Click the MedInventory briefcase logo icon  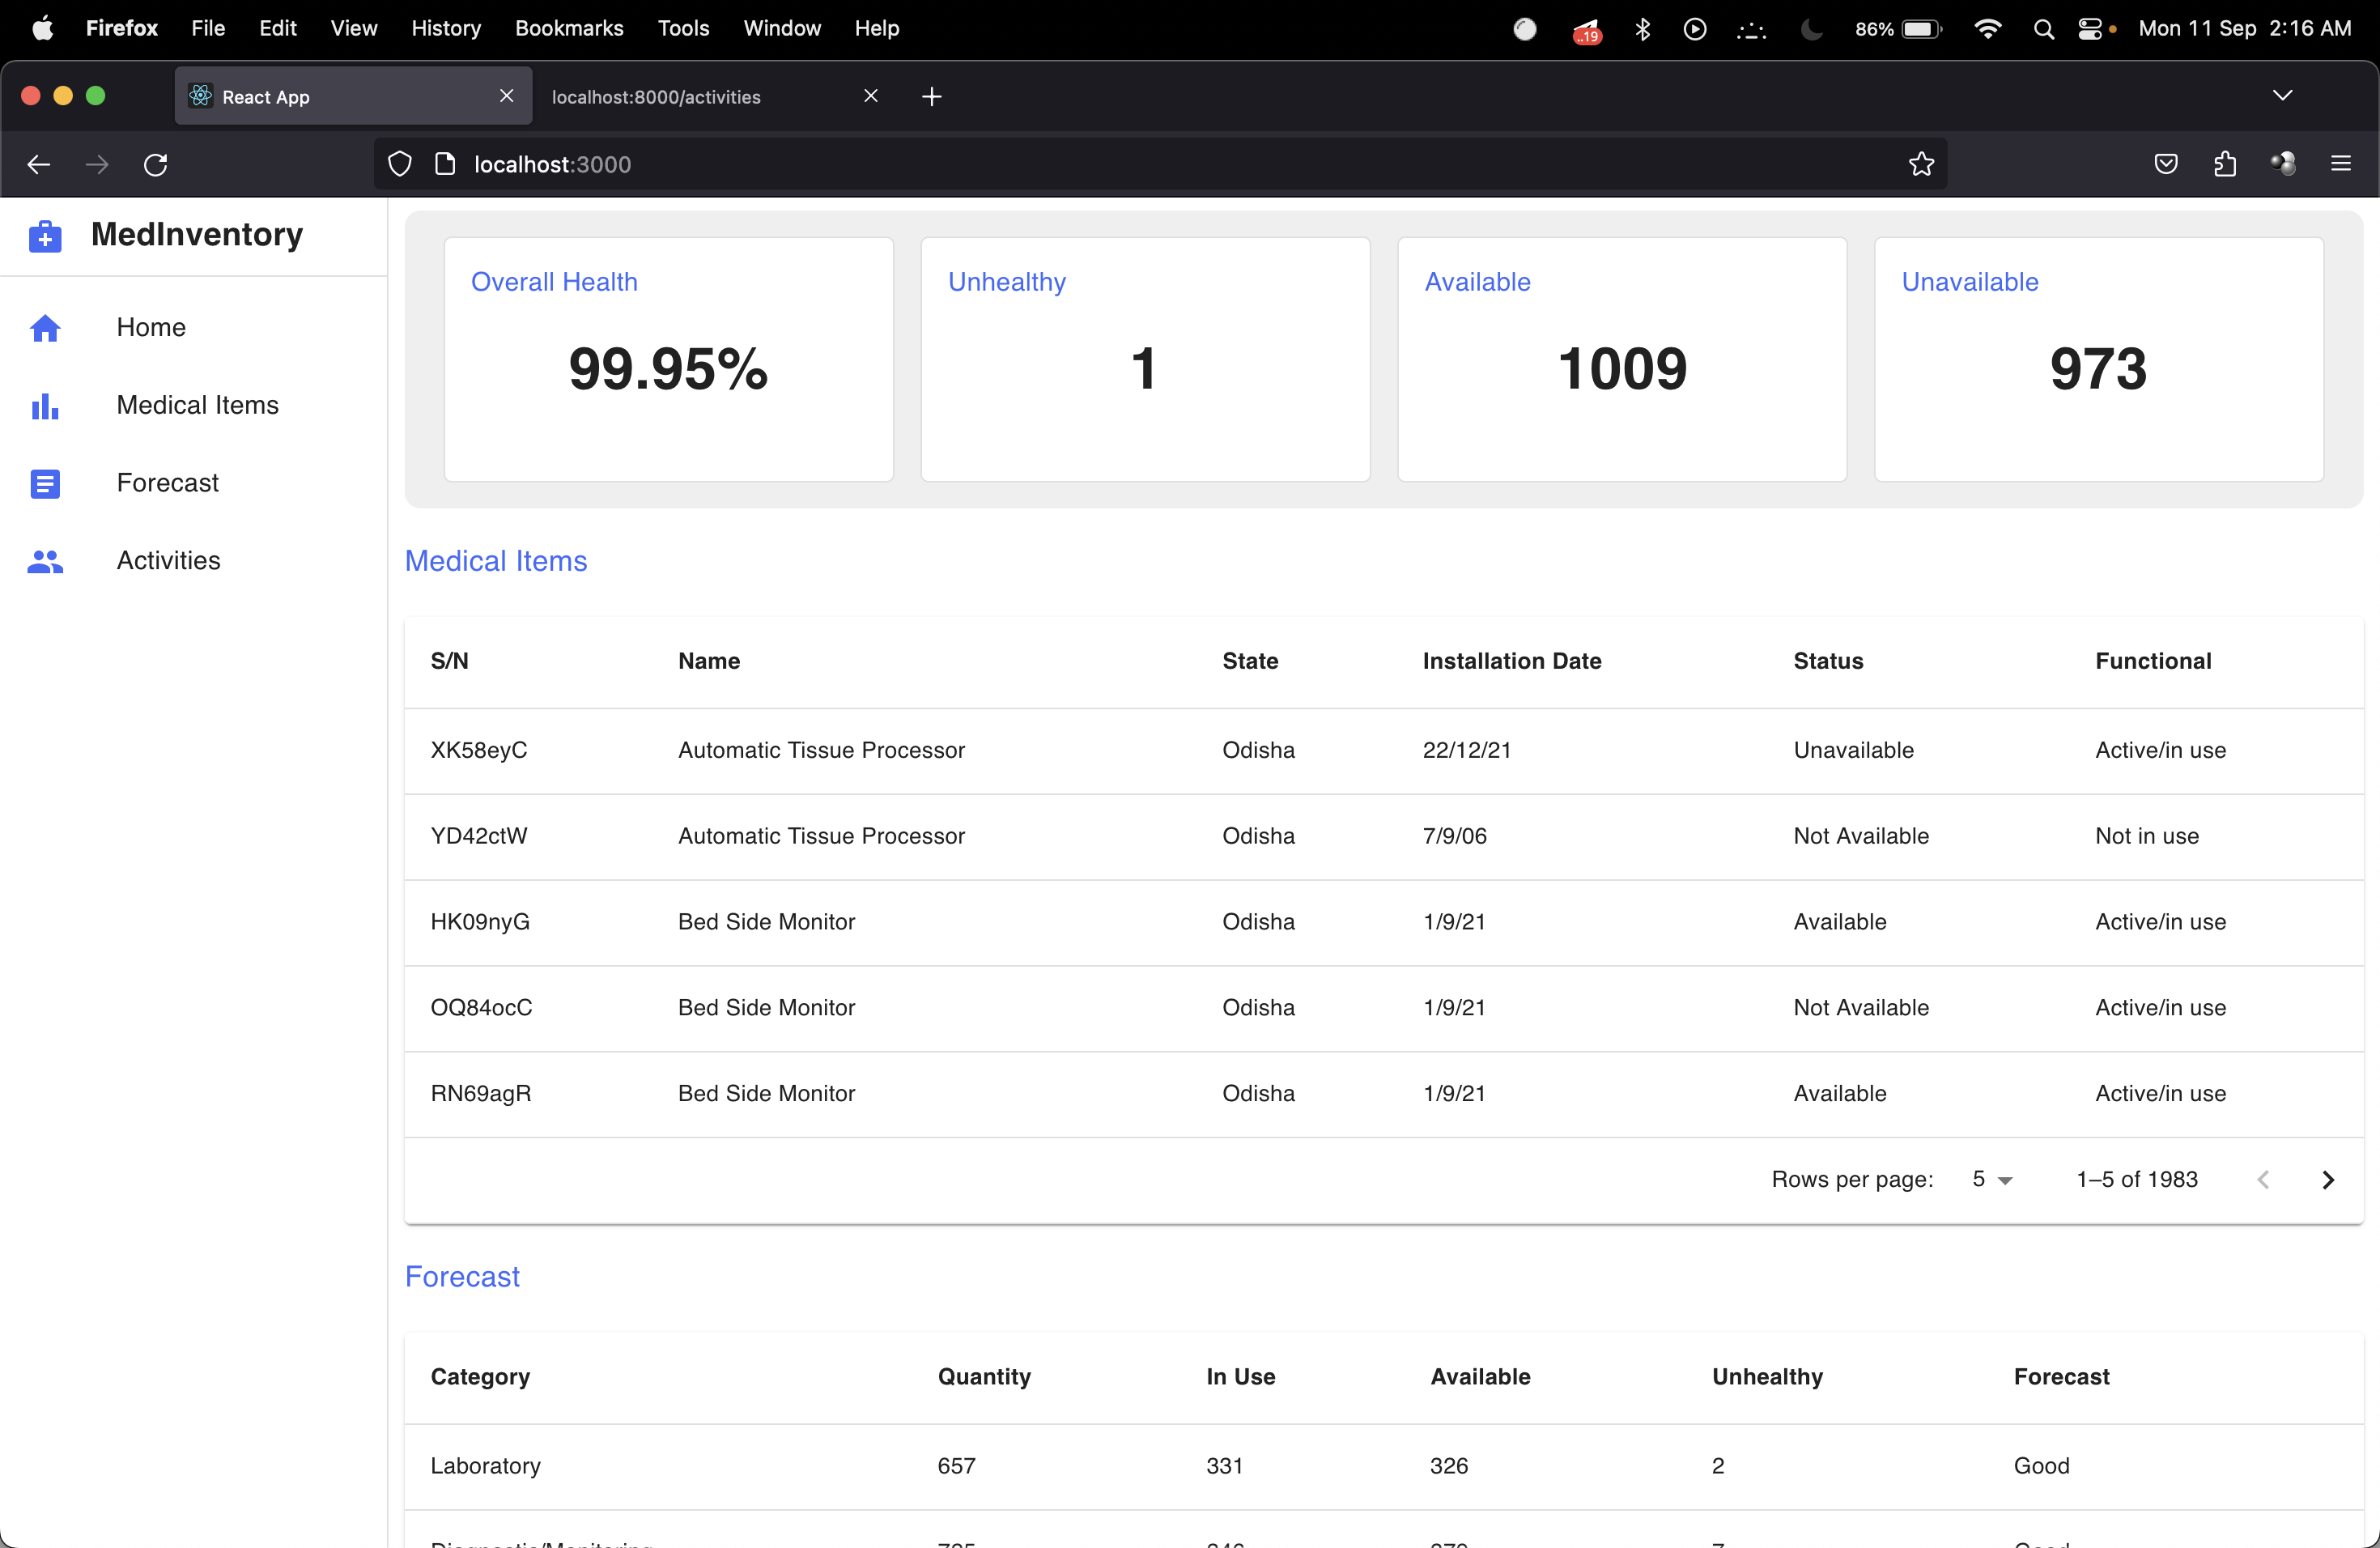pos(45,236)
